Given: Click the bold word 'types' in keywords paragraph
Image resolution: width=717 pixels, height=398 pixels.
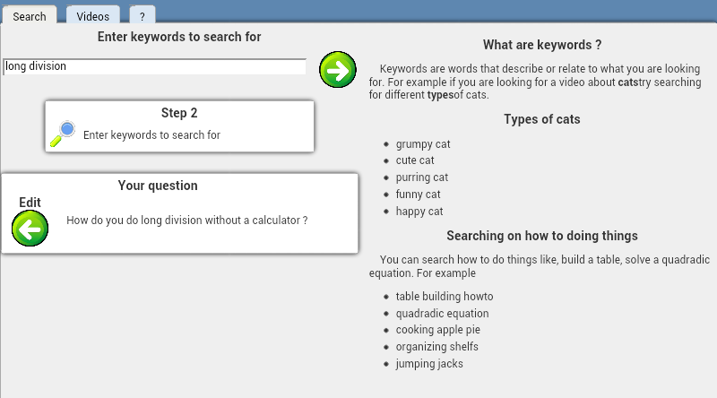Looking at the screenshot, I should tap(440, 95).
